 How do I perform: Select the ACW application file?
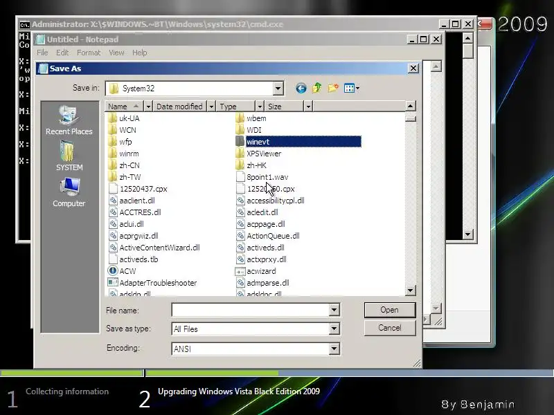122,271
